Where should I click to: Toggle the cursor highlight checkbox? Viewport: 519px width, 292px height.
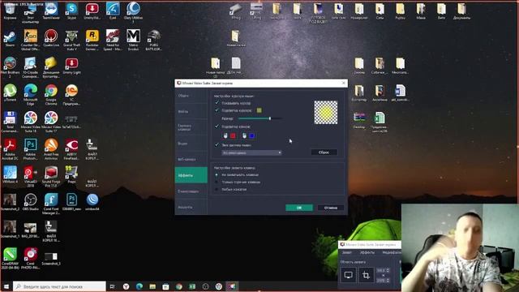tap(217, 110)
